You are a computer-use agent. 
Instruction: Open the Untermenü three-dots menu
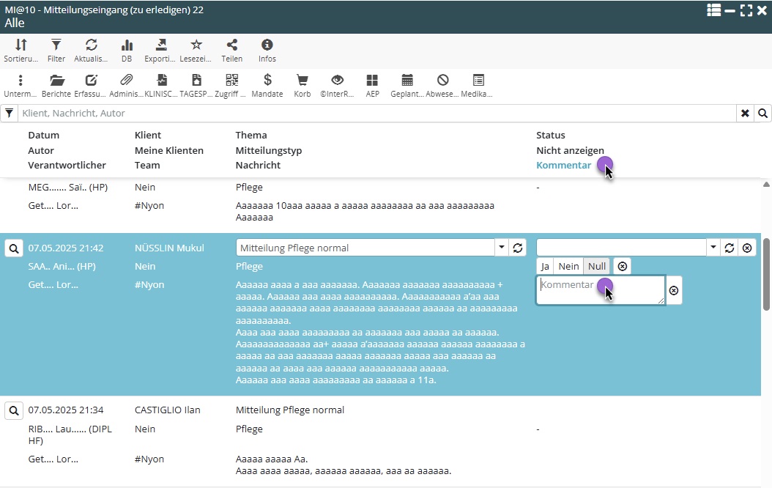(21, 81)
